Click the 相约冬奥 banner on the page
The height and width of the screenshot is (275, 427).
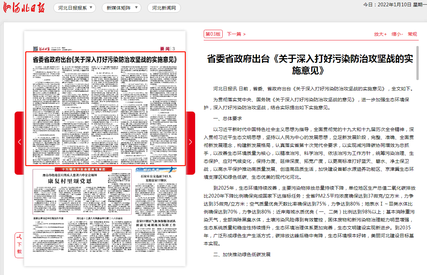(x=156, y=170)
